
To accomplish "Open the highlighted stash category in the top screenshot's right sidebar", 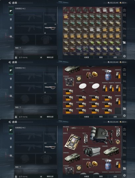I will click(x=124, y=43).
